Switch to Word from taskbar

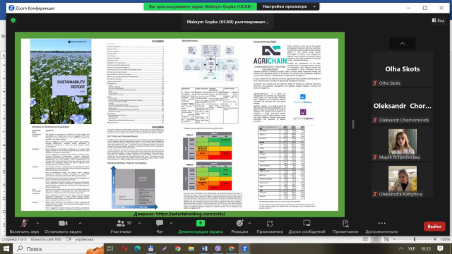click(x=204, y=248)
